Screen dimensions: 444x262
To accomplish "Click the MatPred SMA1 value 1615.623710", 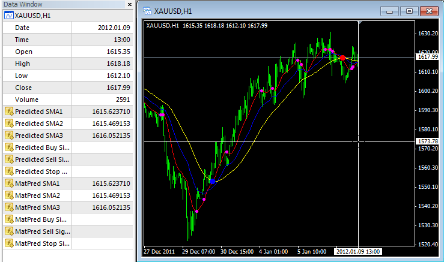I will (x=111, y=183).
